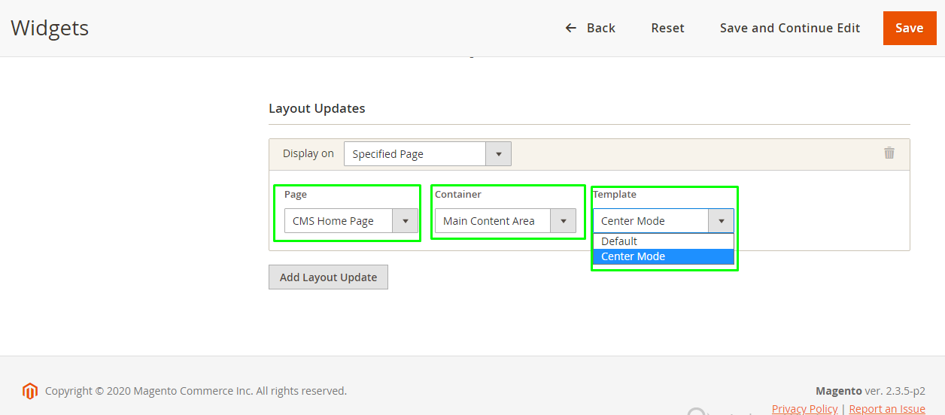Follow the Report an Issue link
Viewport: 945px width, 415px height.
coord(886,408)
